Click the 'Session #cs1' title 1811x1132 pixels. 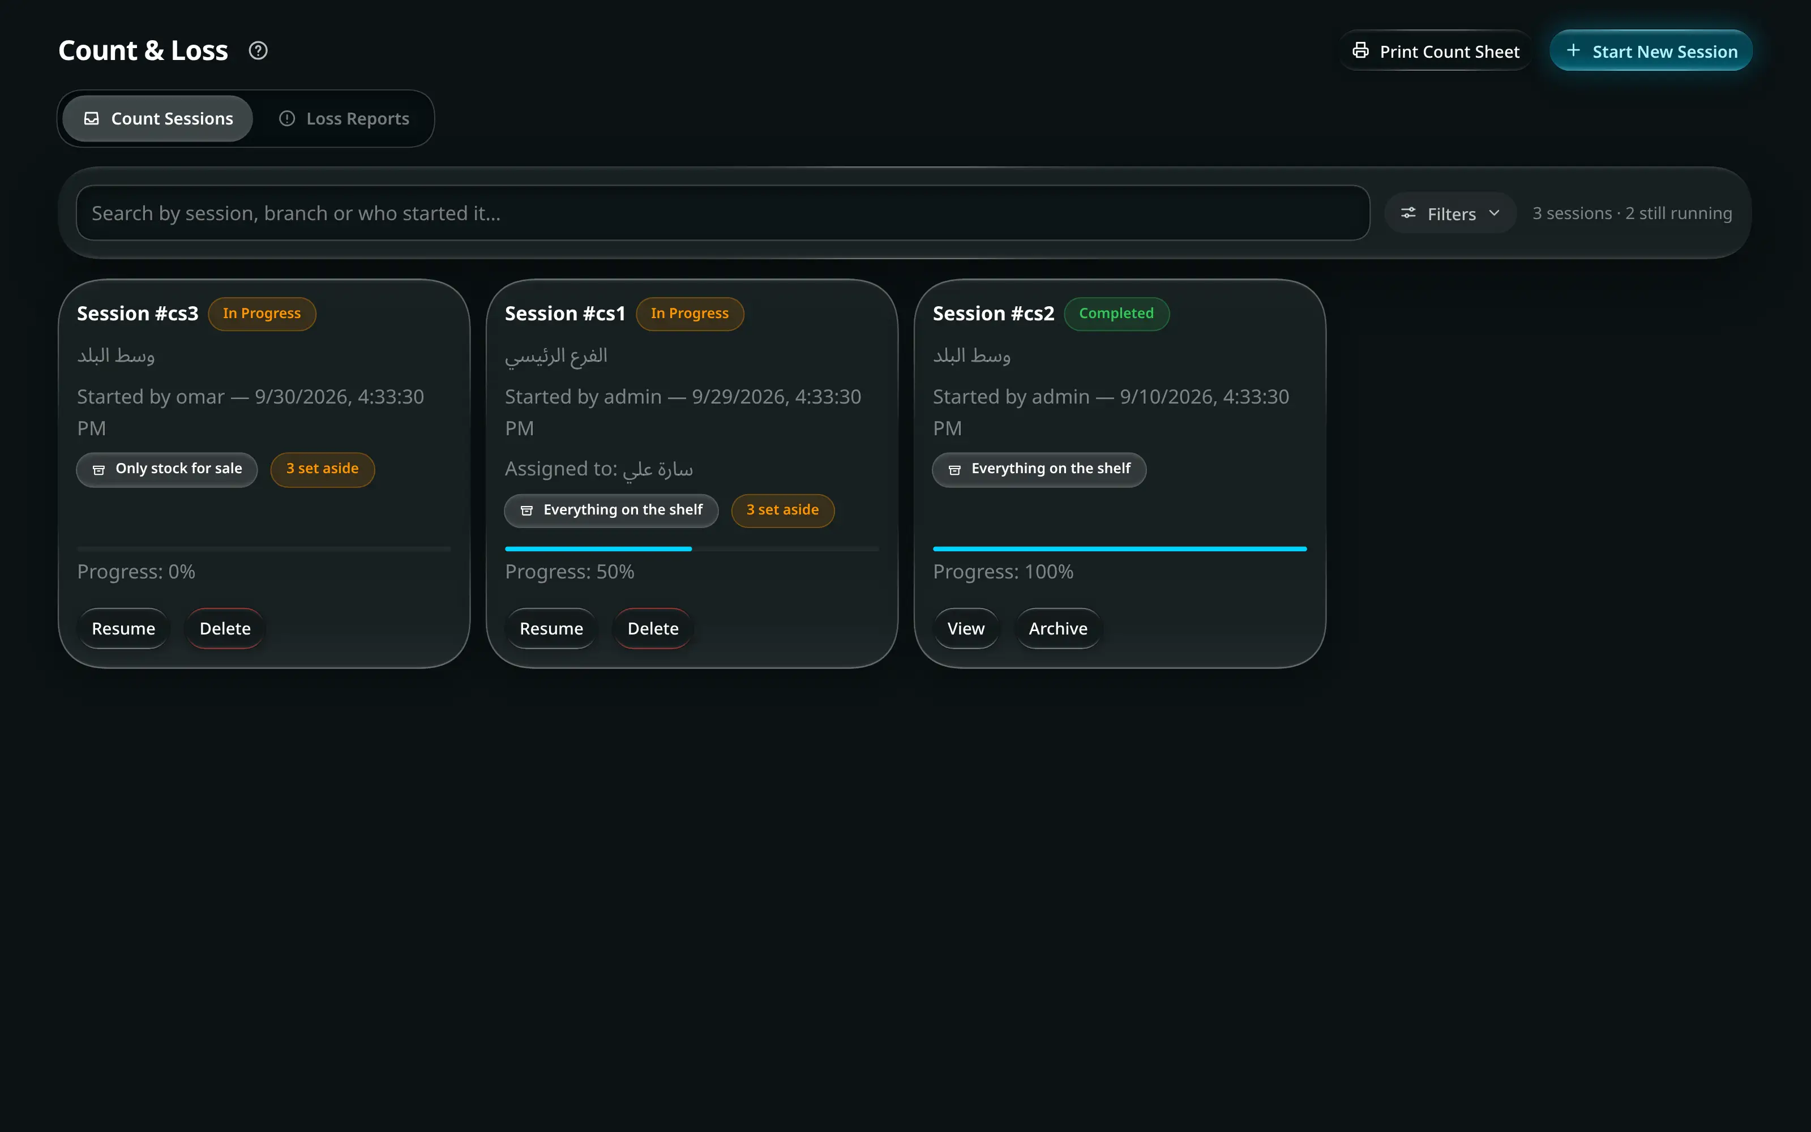click(565, 314)
